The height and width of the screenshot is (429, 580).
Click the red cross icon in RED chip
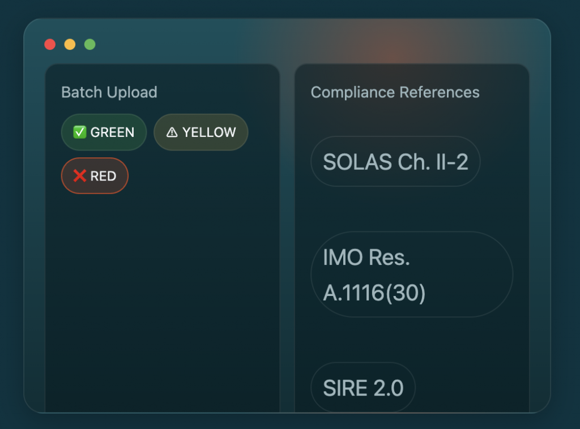pyautogui.click(x=79, y=176)
